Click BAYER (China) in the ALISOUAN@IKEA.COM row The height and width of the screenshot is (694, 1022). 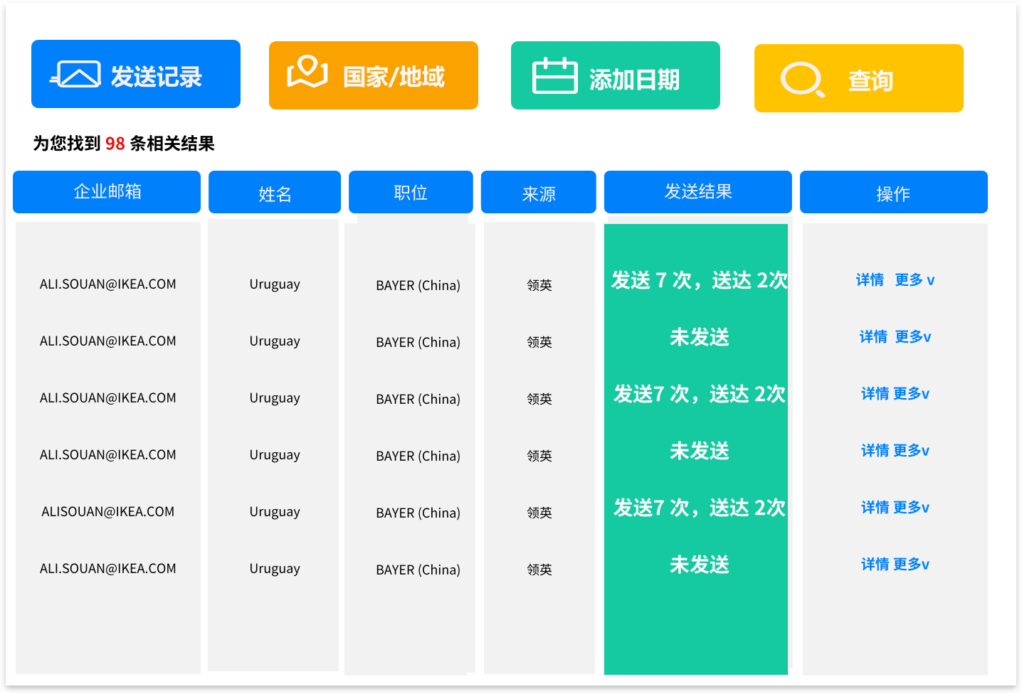click(x=418, y=513)
